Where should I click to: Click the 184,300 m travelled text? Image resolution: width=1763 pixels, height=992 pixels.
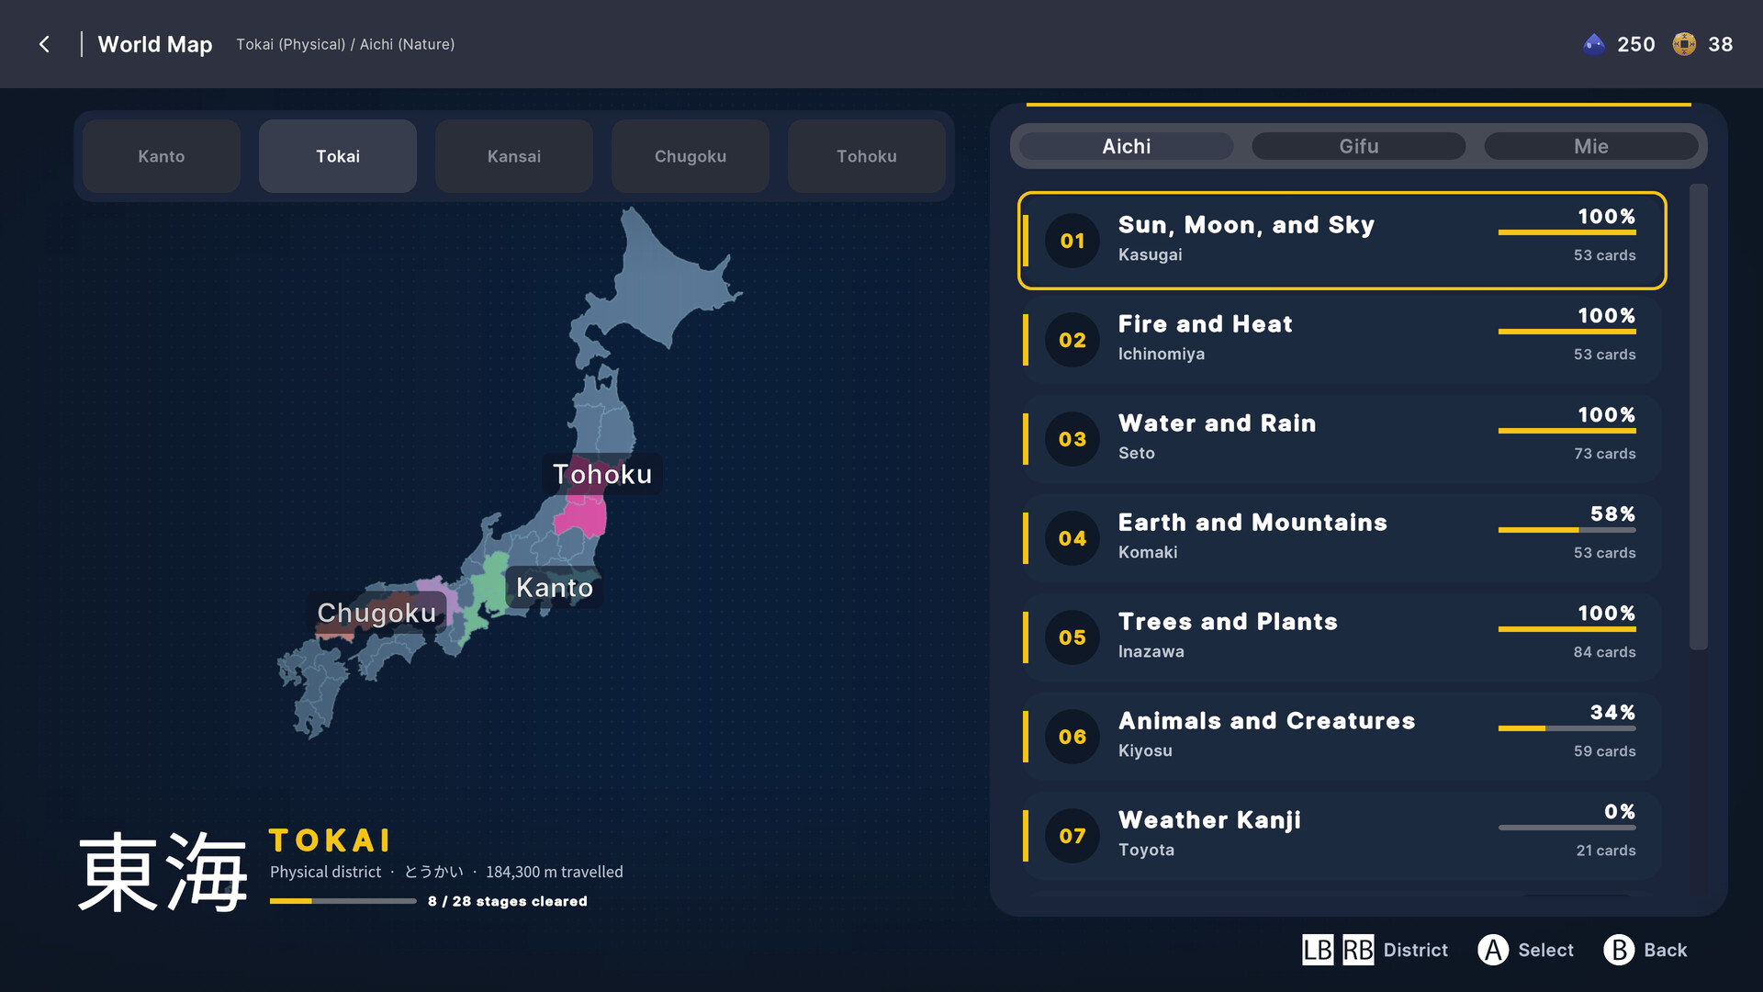click(x=555, y=872)
